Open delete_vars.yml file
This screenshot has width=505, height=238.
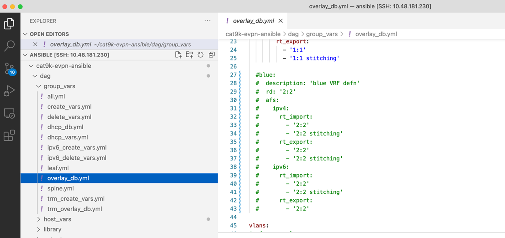click(69, 117)
